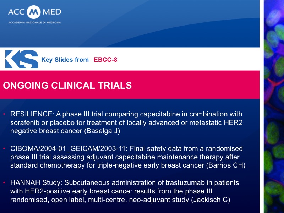Click the RESILIENCE trial bullet text

126,122
